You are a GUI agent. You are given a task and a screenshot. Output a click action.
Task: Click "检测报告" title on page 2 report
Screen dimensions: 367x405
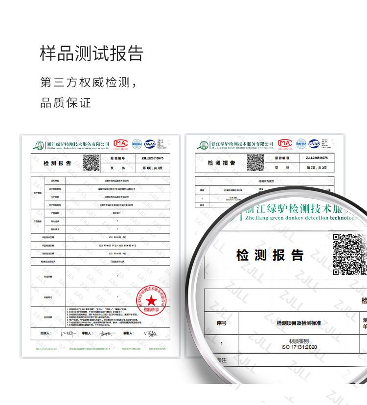[222, 163]
